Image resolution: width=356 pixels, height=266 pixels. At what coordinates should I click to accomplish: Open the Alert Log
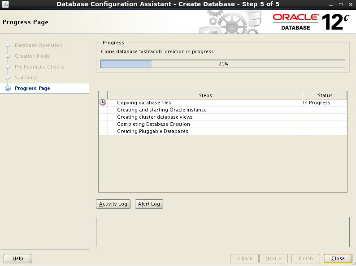coord(149,204)
